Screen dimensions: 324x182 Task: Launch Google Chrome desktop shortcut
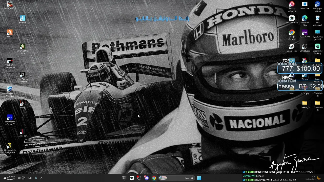[292, 35]
